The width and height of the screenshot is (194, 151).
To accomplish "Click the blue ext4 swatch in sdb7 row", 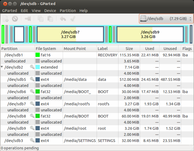I will coord(38,104).
